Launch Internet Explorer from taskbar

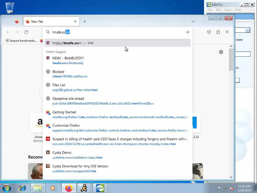22,188
